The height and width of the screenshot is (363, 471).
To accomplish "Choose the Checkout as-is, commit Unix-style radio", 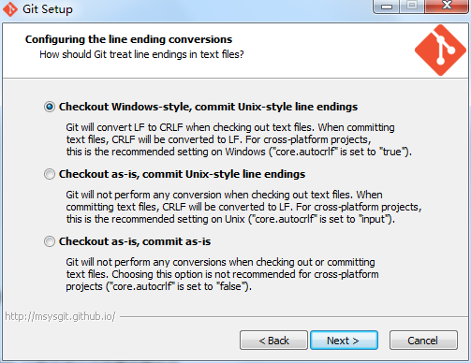I will click(50, 174).
